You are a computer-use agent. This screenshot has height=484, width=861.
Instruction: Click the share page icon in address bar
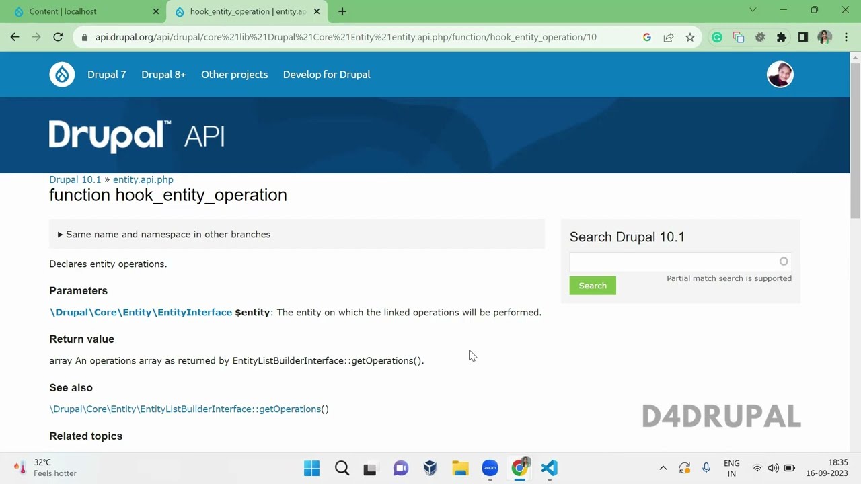pos(669,37)
